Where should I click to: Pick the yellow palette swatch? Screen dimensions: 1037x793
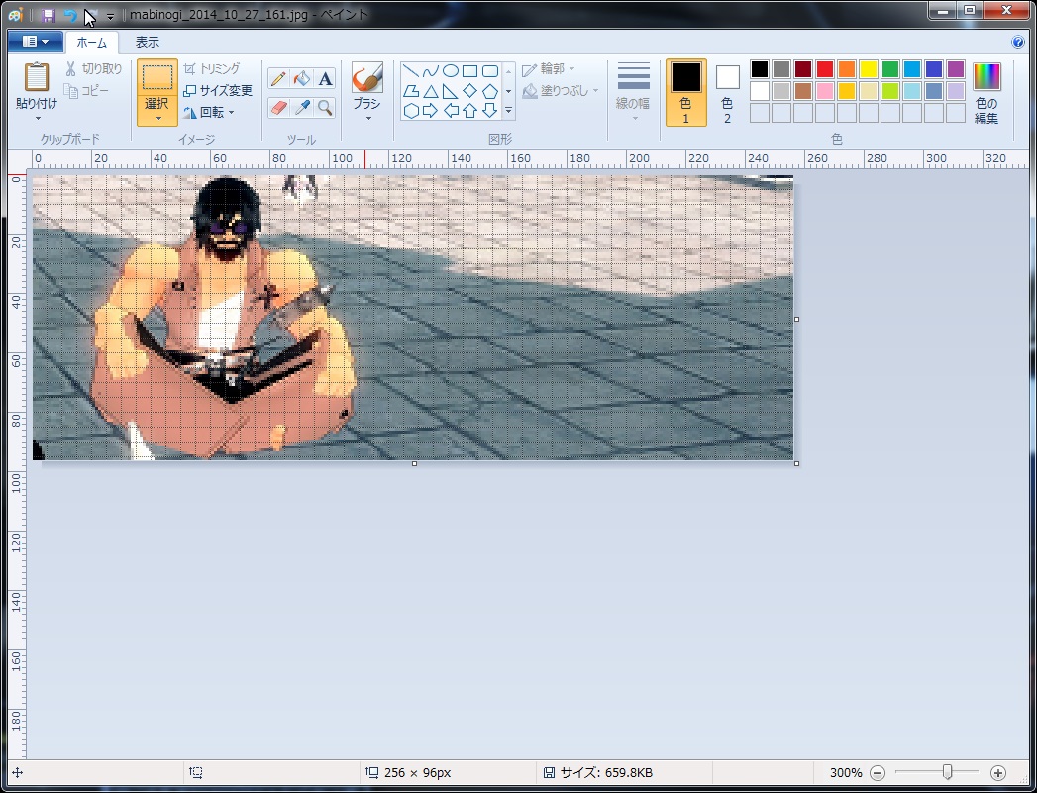click(869, 68)
